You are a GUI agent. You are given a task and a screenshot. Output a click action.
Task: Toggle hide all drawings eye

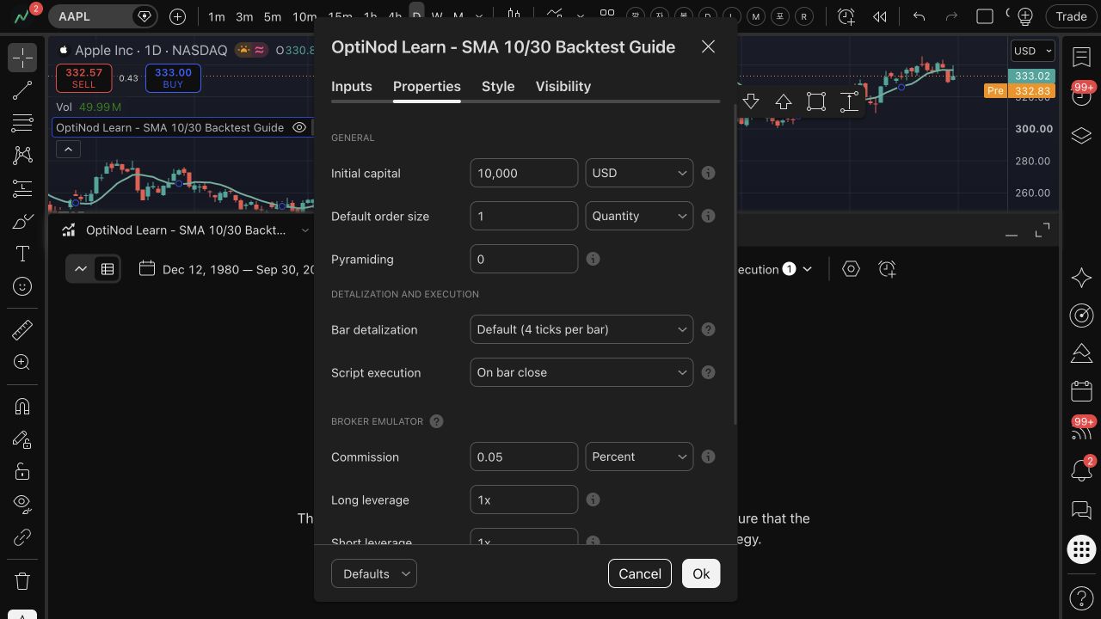(22, 503)
